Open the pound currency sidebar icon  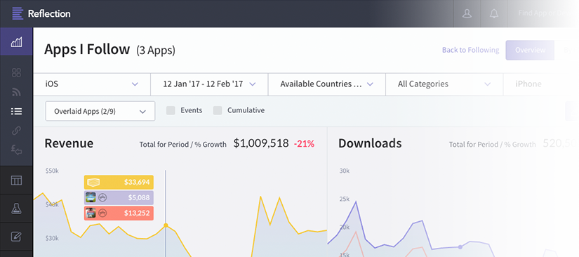[16, 150]
